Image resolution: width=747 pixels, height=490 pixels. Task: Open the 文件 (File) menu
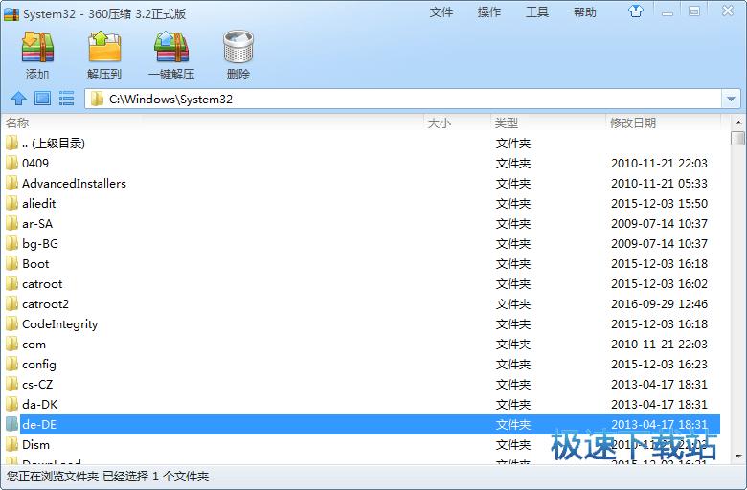click(441, 12)
